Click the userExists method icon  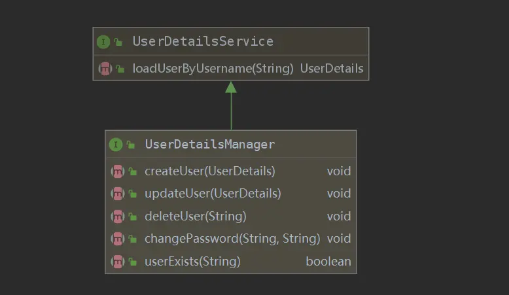pos(117,262)
